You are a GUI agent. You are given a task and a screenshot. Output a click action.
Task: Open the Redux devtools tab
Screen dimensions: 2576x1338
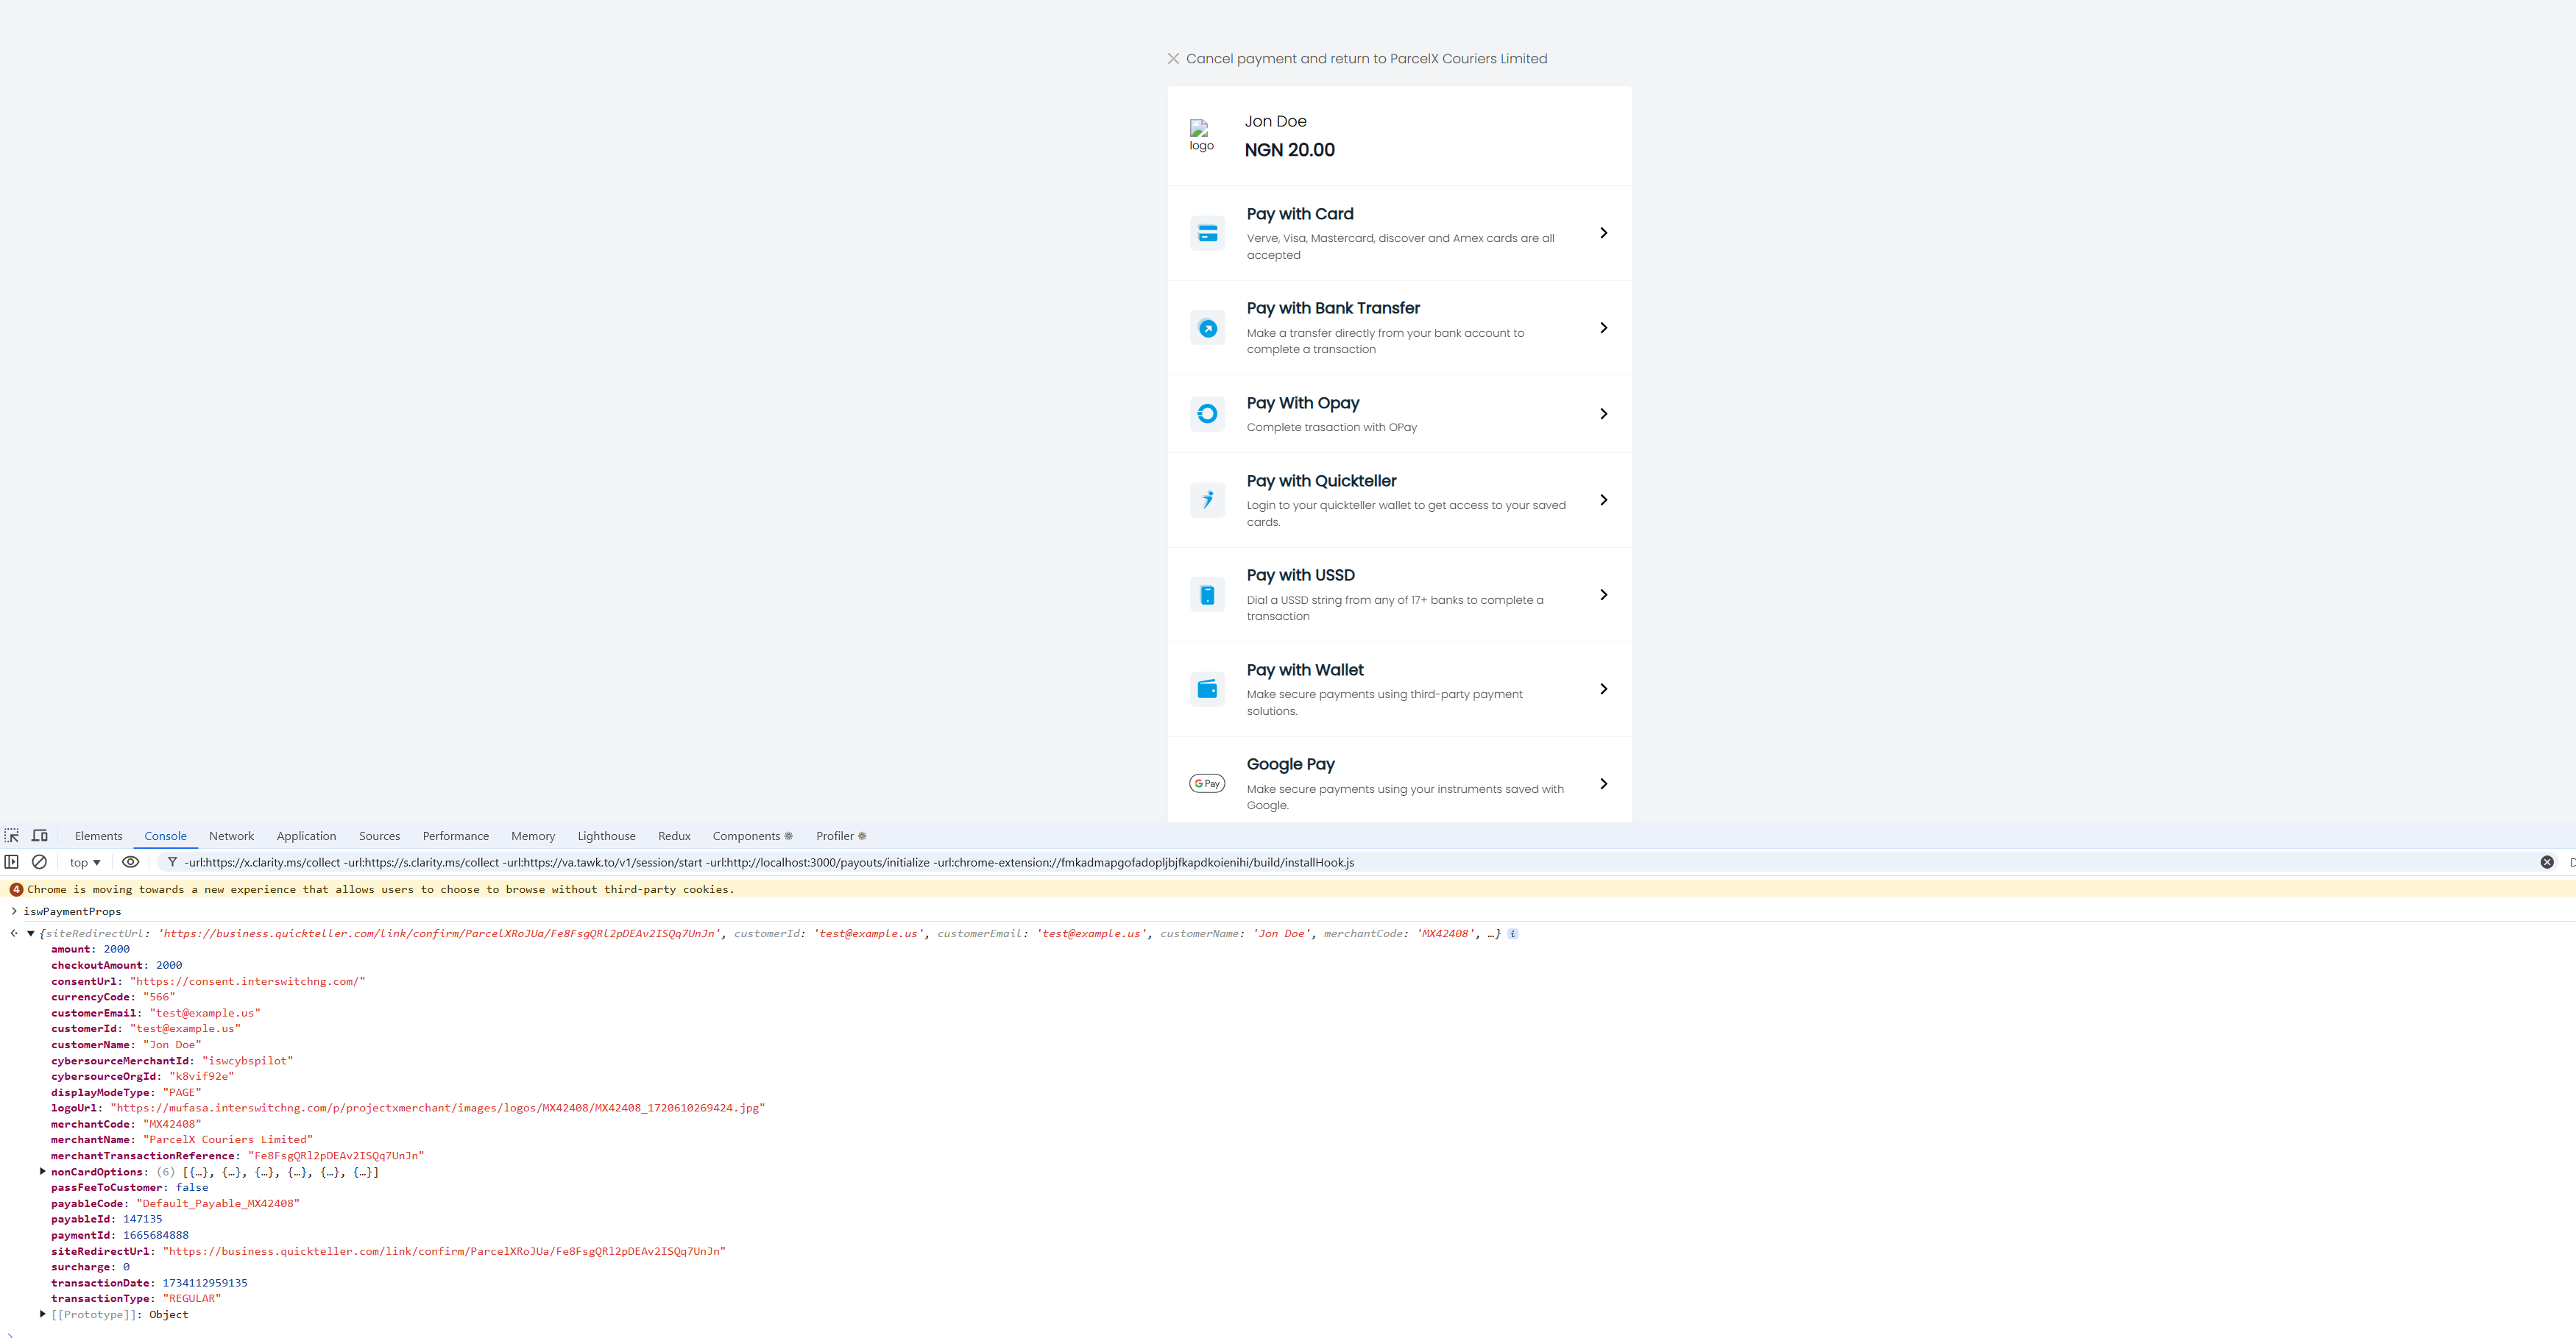click(x=674, y=836)
